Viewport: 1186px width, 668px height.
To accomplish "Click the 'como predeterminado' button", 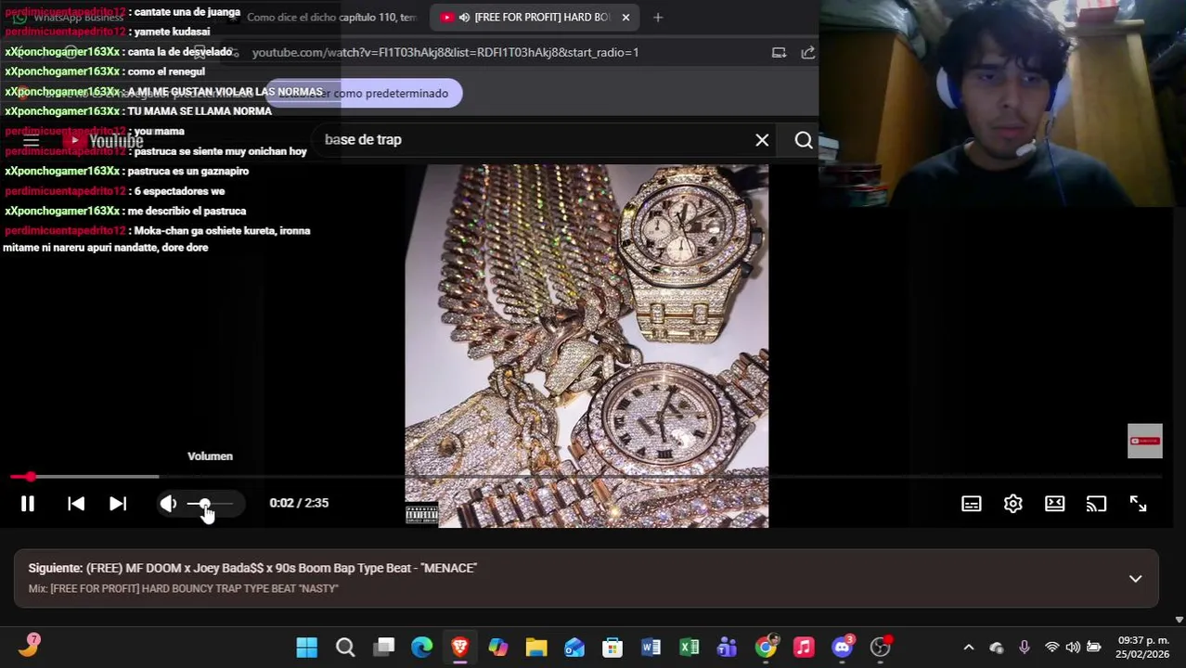I will pyautogui.click(x=364, y=93).
